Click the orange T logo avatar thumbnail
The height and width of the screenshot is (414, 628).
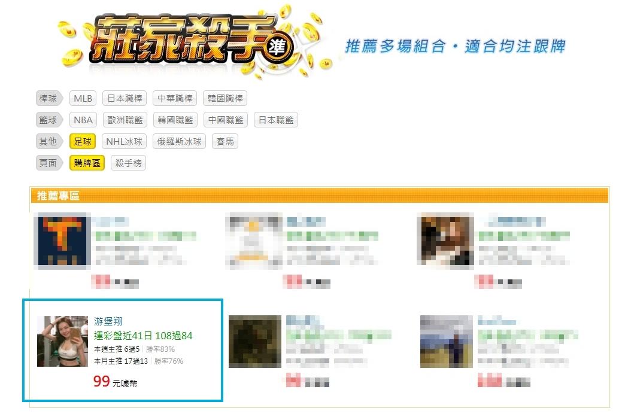62,241
